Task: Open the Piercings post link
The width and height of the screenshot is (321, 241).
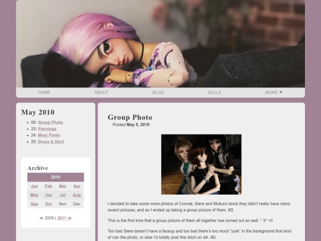Action: click(x=47, y=129)
